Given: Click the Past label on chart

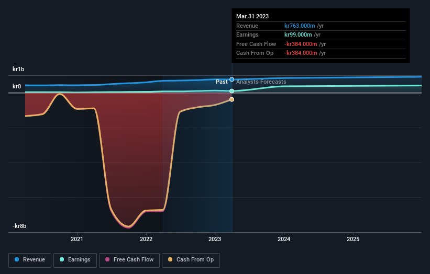Looking at the screenshot, I should pos(222,82).
